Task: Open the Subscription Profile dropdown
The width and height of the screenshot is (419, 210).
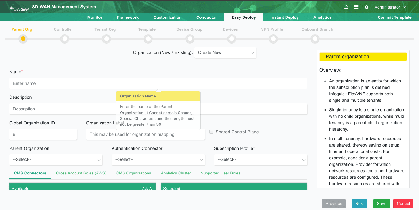Action: click(x=260, y=160)
